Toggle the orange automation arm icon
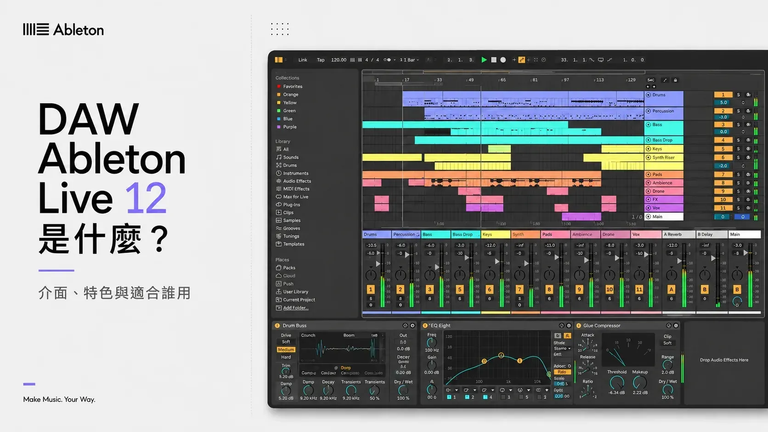Viewport: 768px width, 432px height. 521,60
